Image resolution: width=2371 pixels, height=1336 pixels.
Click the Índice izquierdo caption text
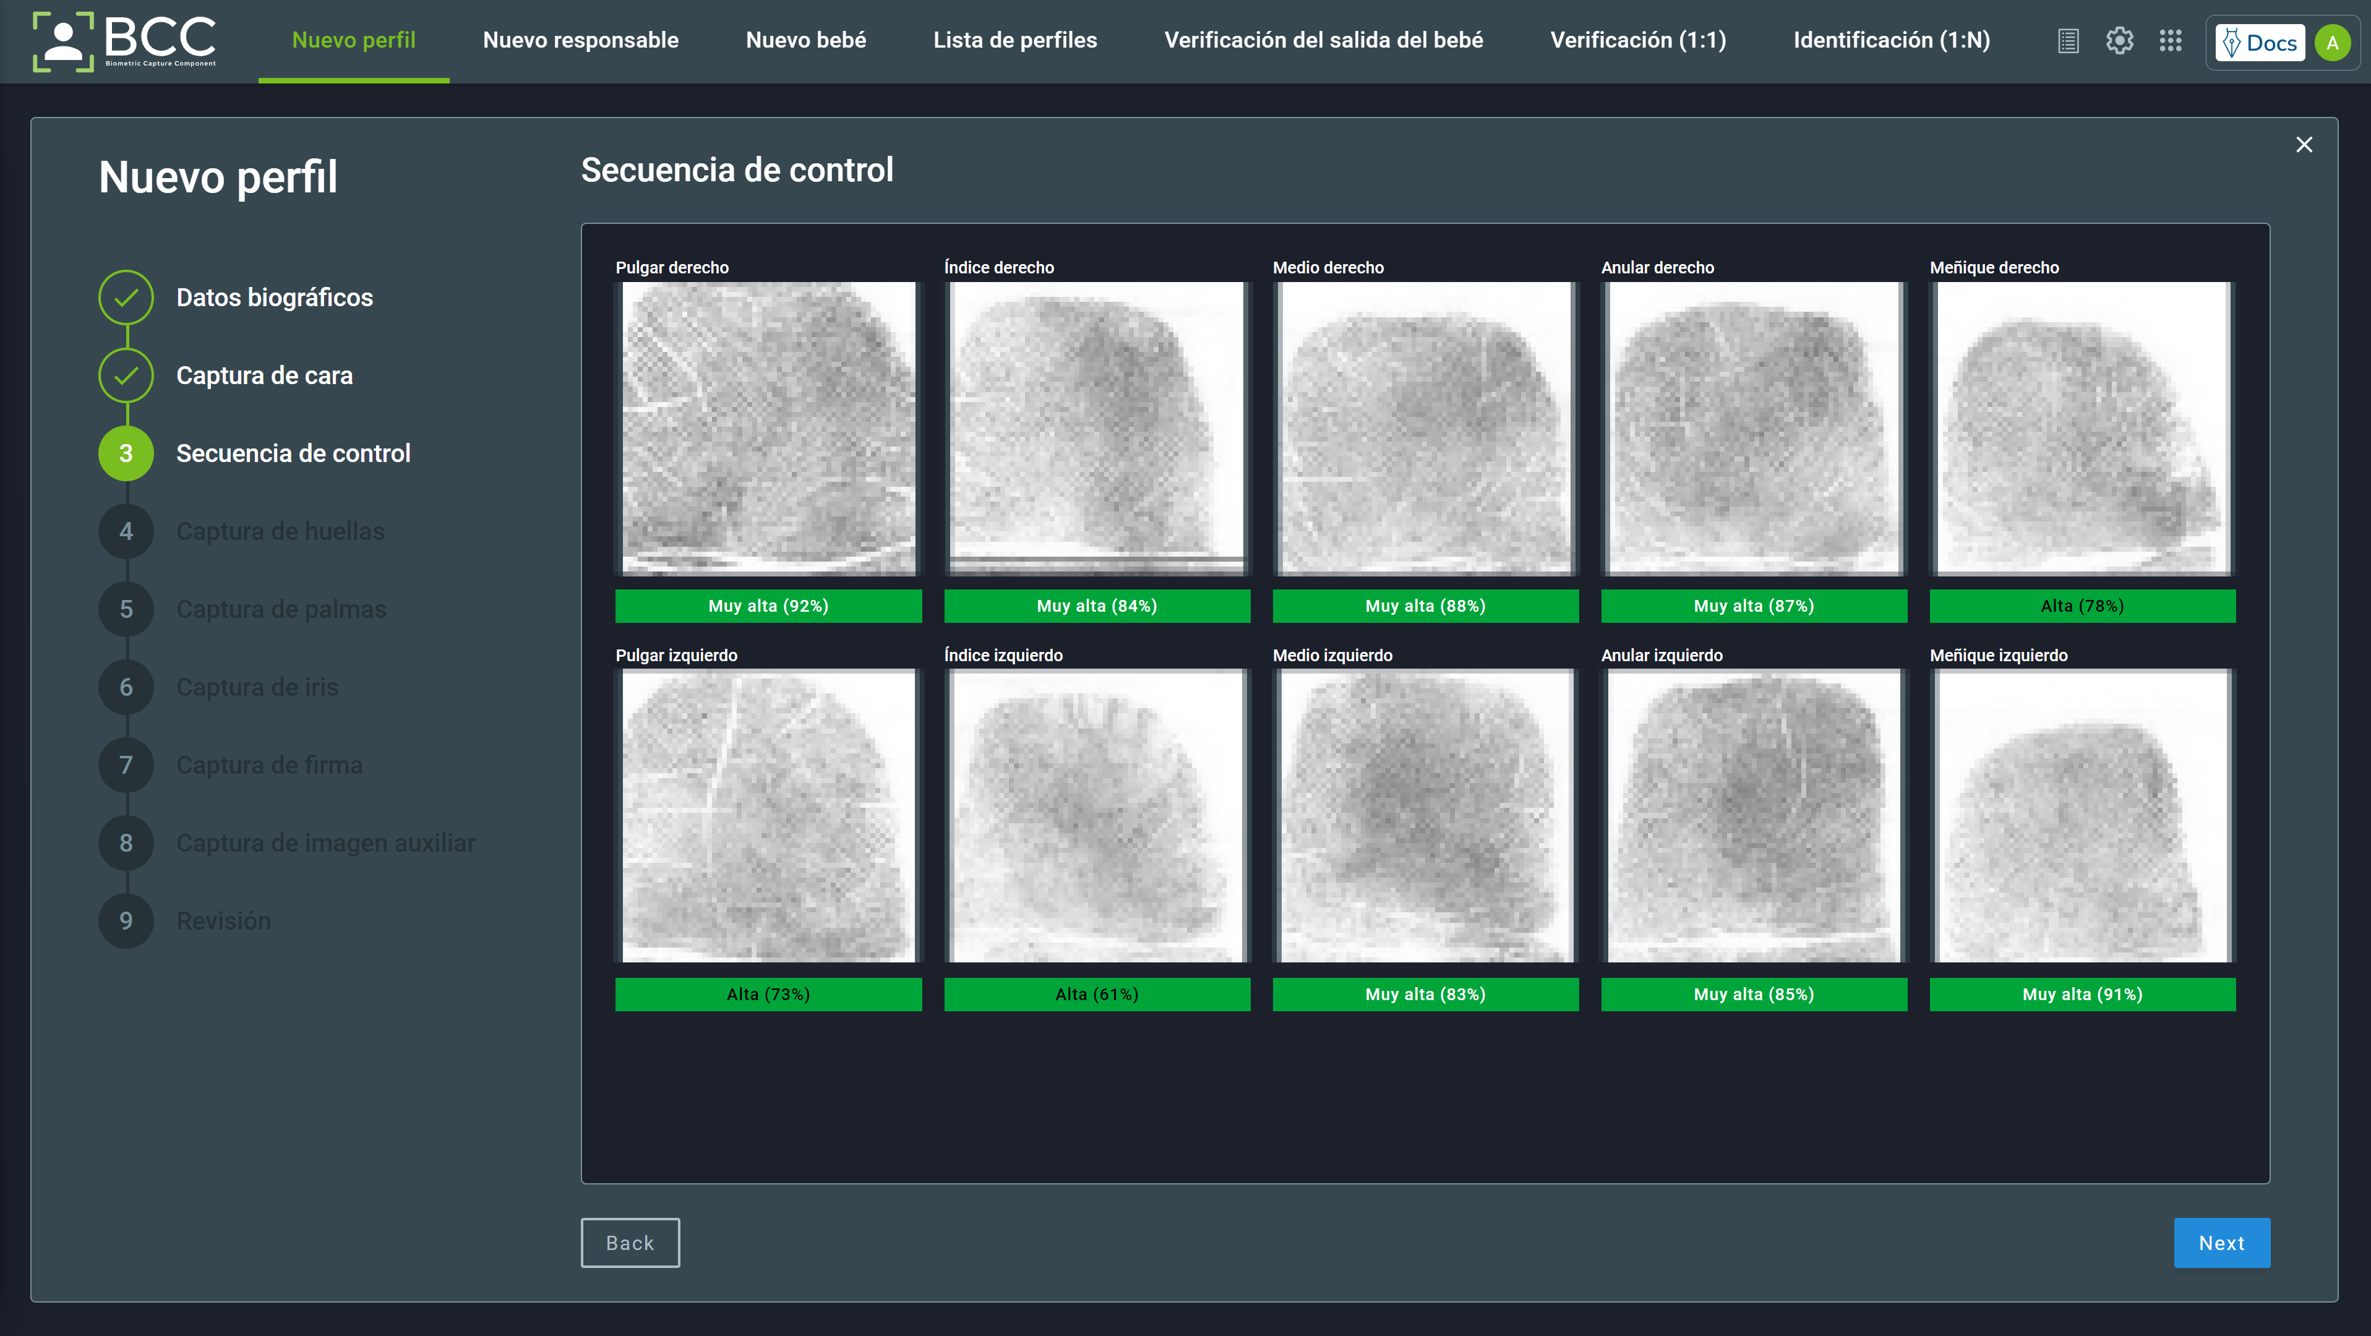point(1003,655)
